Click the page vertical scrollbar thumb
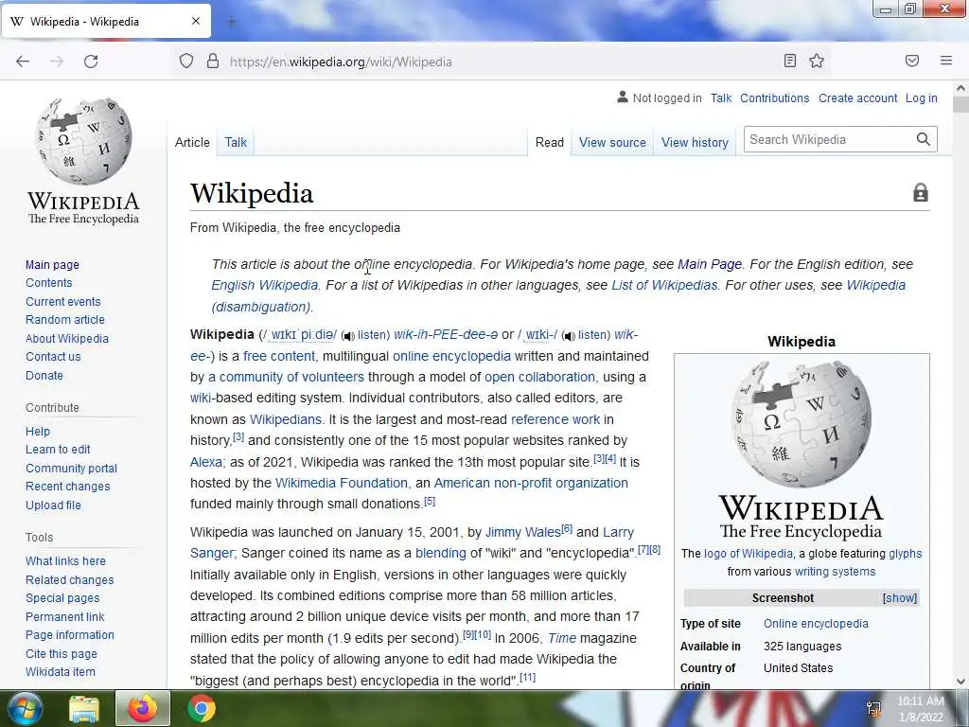The image size is (969, 727). 961,104
